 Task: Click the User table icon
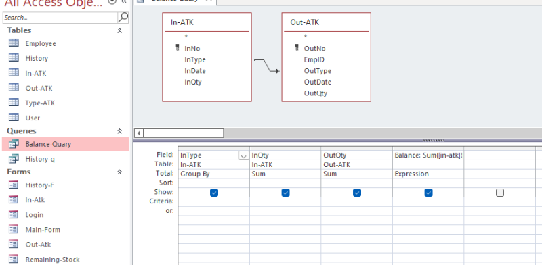[x=14, y=118]
